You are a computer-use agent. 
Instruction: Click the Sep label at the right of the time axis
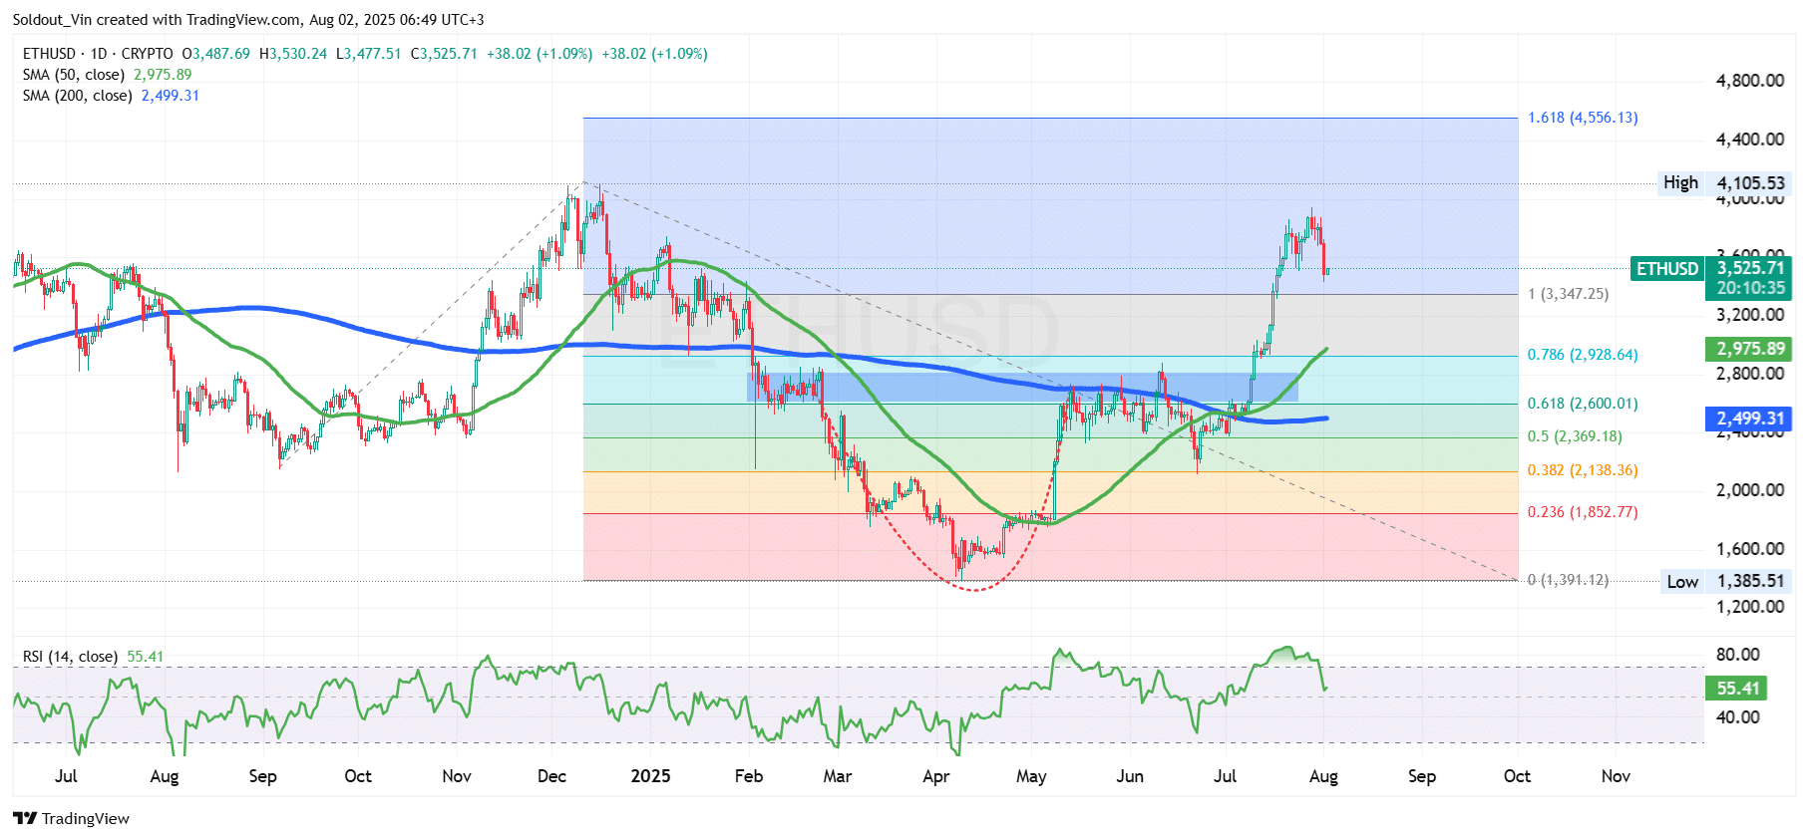click(1421, 776)
